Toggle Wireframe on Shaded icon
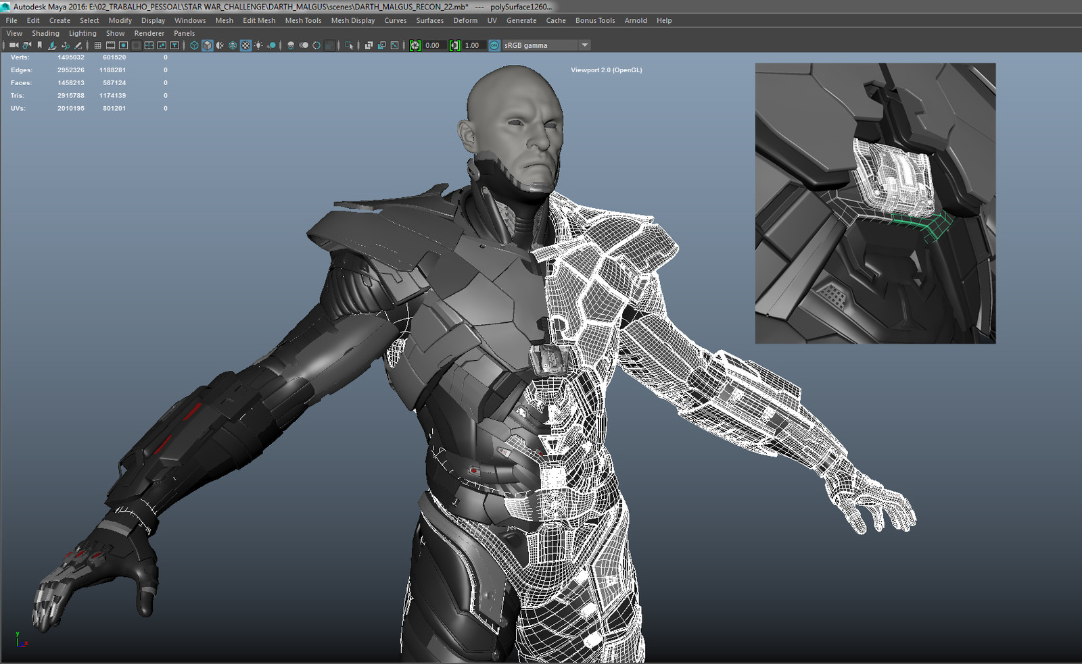The height and width of the screenshot is (664, 1082). point(233,45)
